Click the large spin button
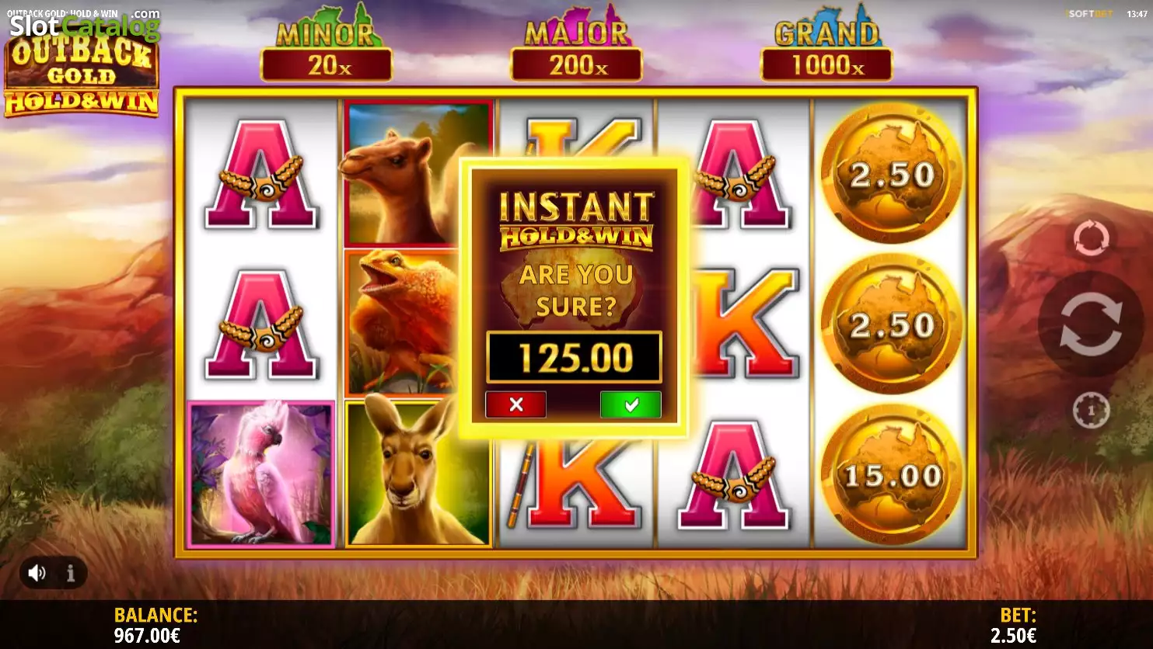The height and width of the screenshot is (649, 1153). [x=1091, y=324]
